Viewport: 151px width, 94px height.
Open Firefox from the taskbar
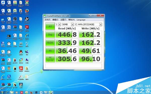[x=31, y=92]
